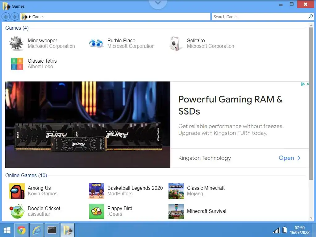The image size is (316, 237).
Task: Click the Minesweeper title text
Action: [x=43, y=40]
